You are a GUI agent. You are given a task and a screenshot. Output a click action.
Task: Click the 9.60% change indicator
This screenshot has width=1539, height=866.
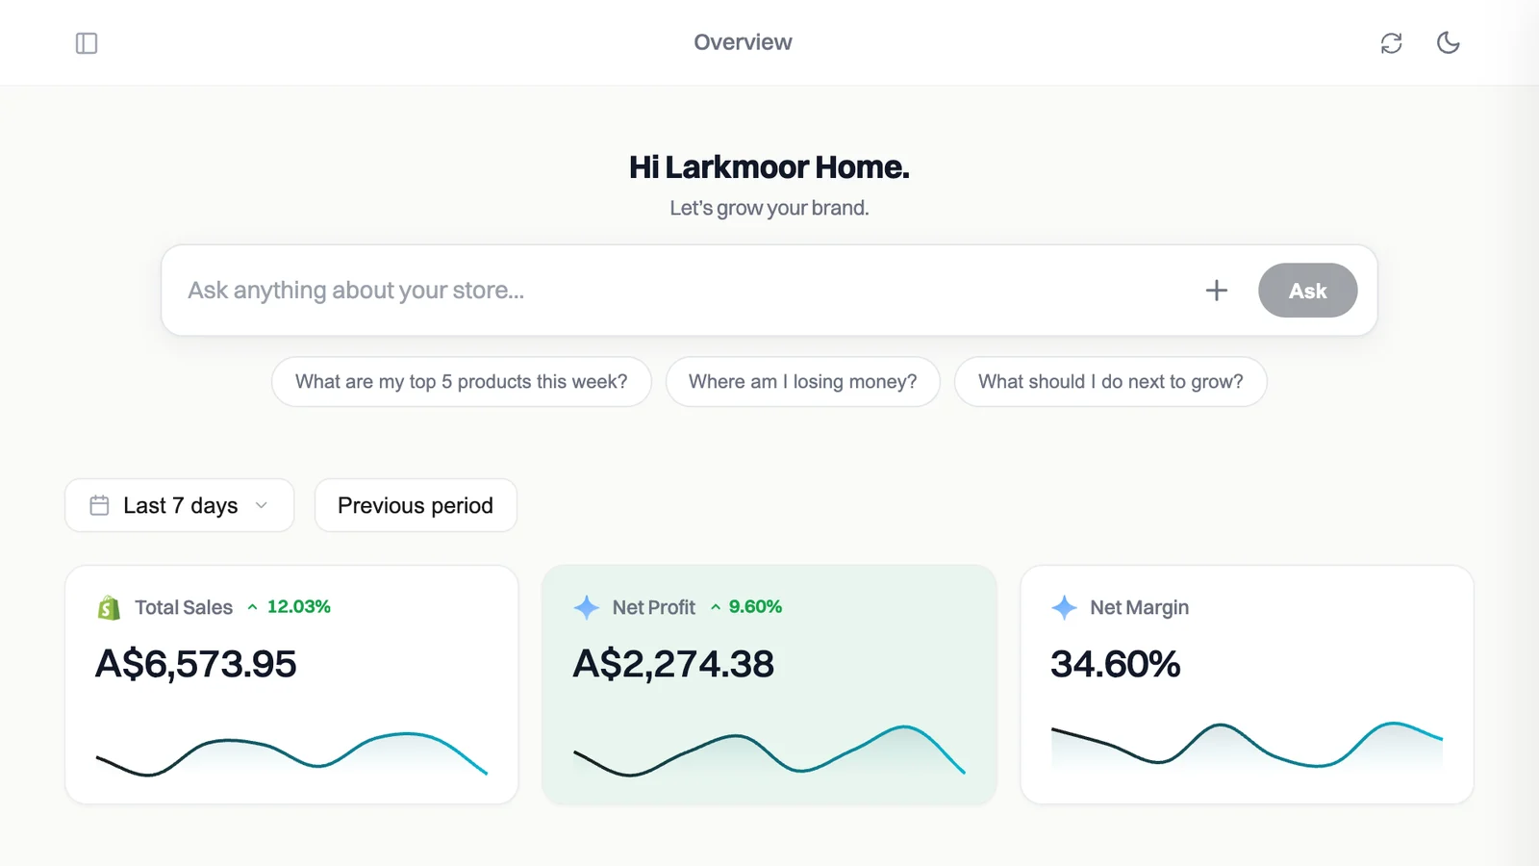tap(746, 607)
